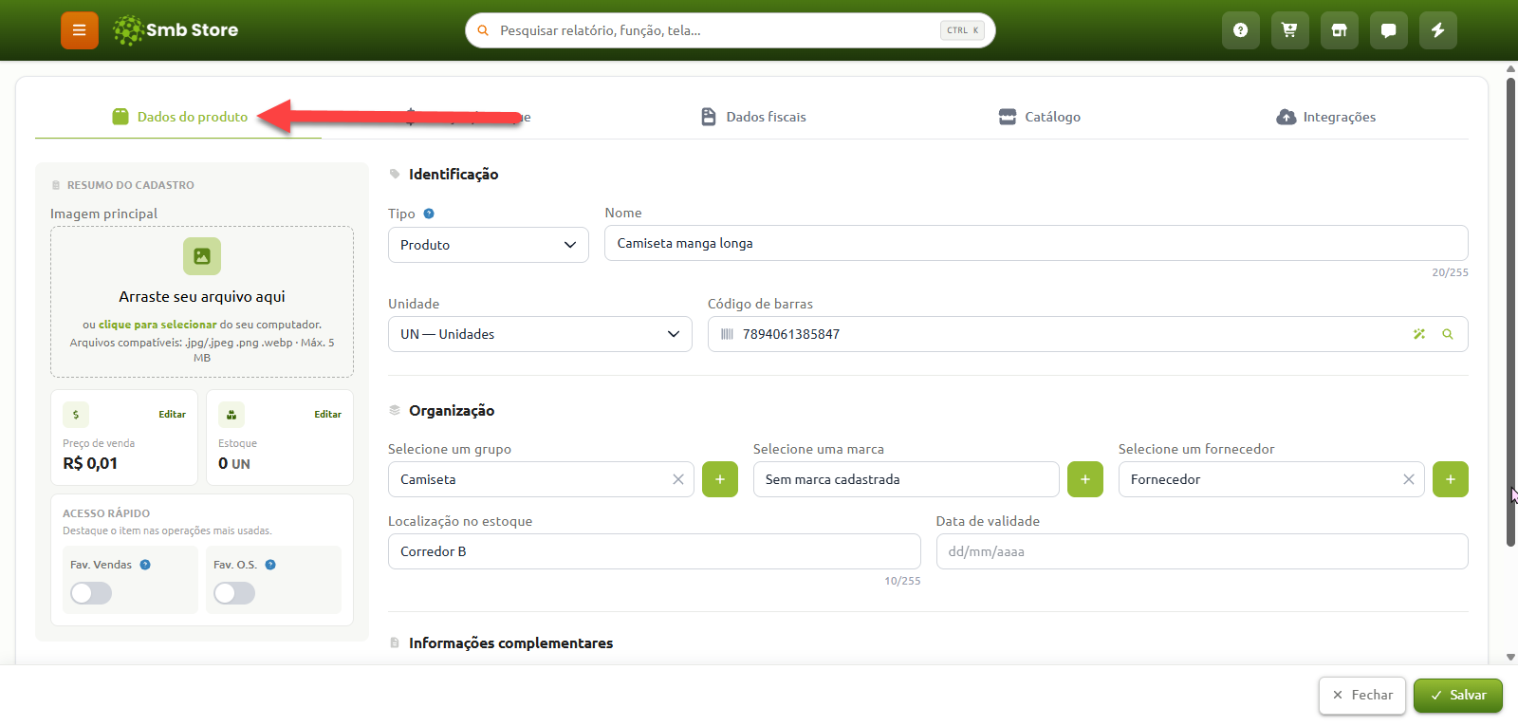1518x726 pixels.
Task: Add a new marca with plus button
Action: click(x=1085, y=479)
